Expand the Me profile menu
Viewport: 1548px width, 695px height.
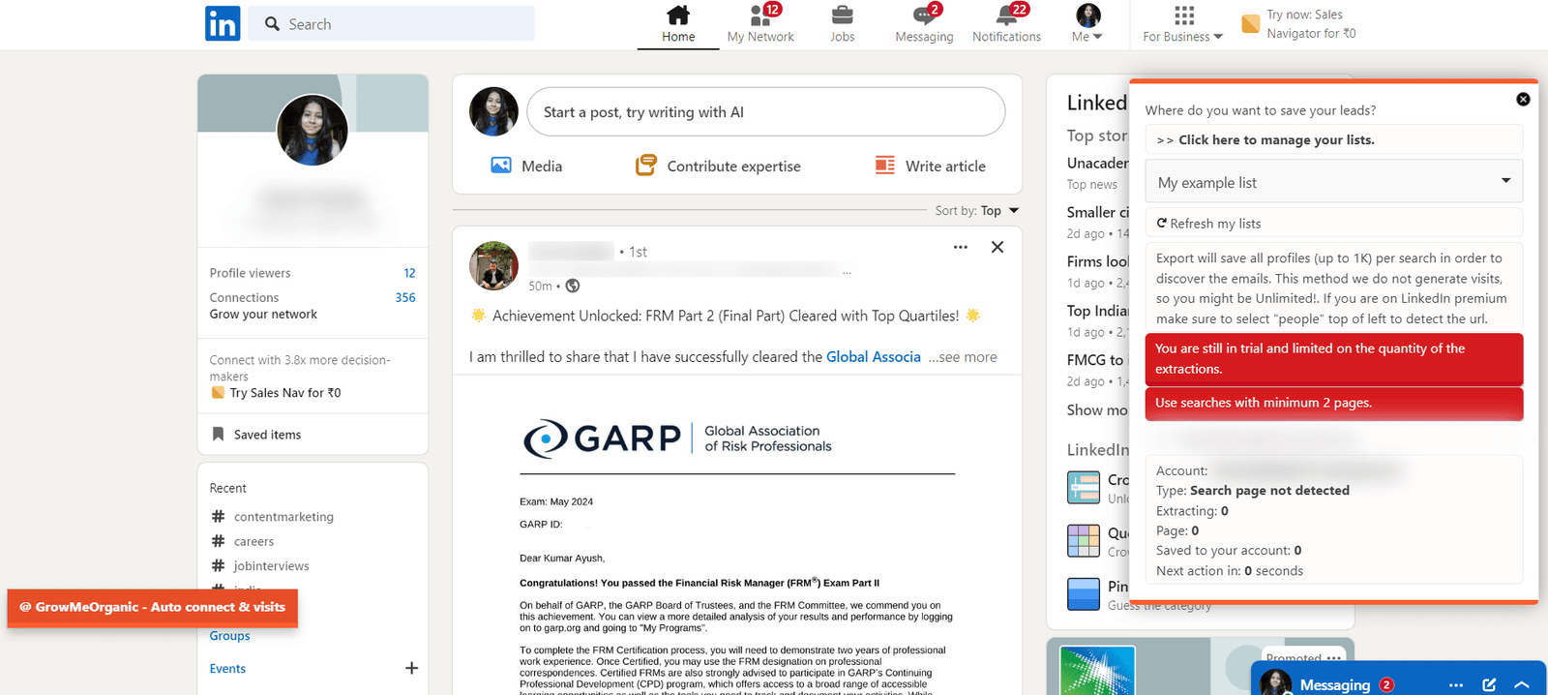pos(1087,25)
